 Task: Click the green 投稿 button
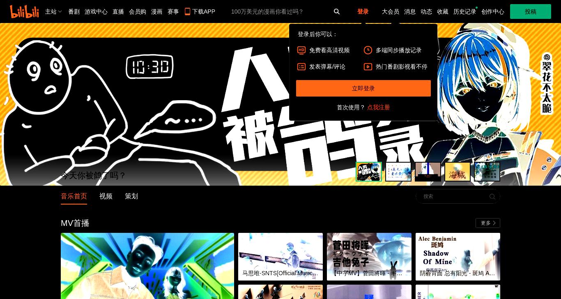(x=531, y=11)
